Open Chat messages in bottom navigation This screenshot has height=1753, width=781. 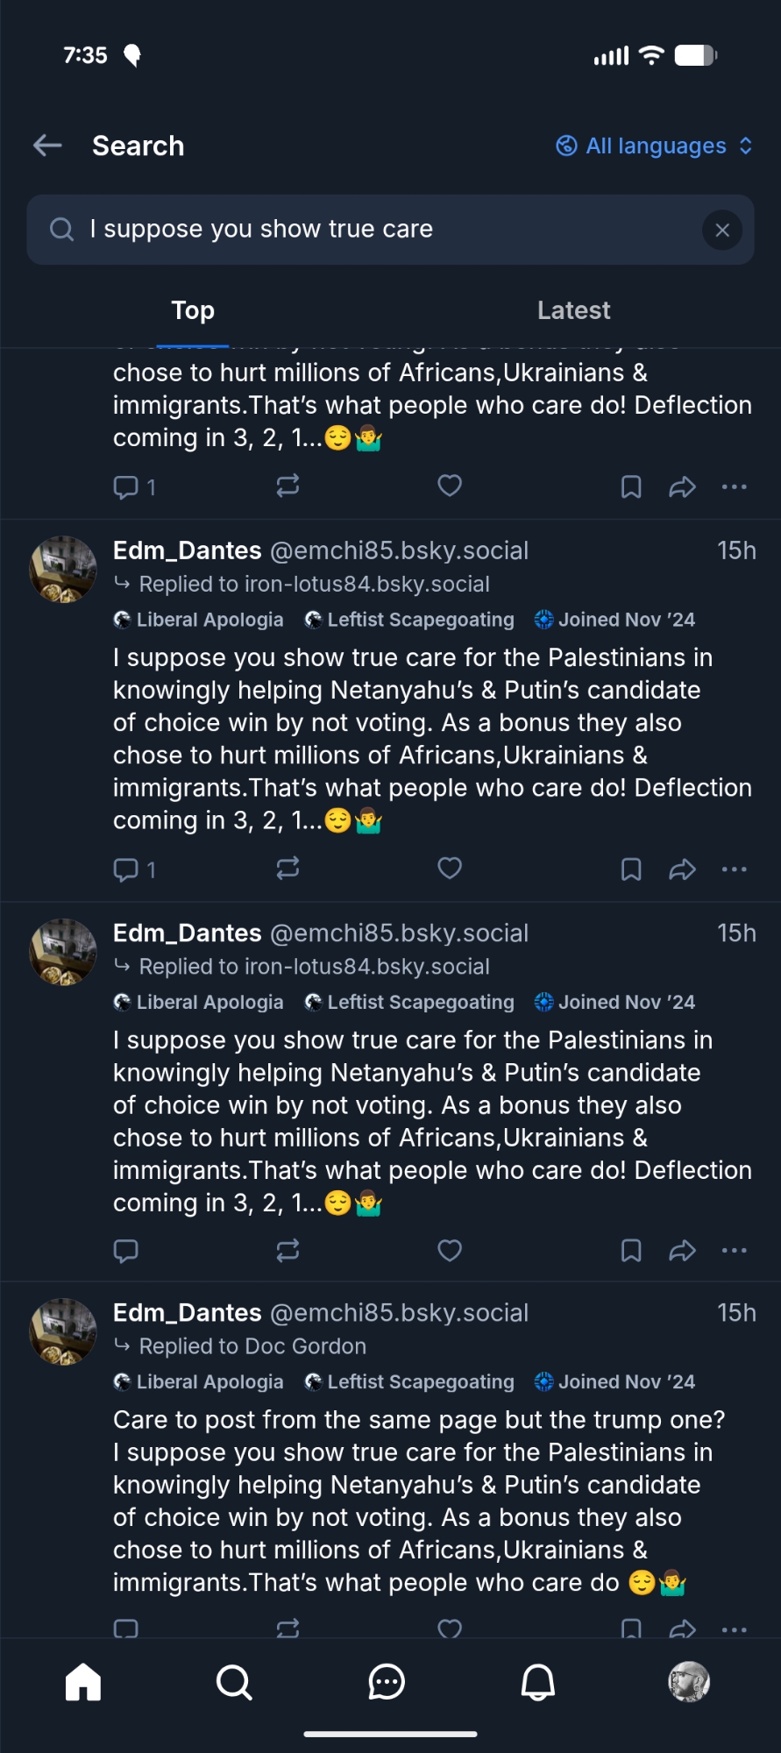coord(387,1682)
